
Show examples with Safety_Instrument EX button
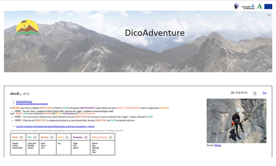110,137
